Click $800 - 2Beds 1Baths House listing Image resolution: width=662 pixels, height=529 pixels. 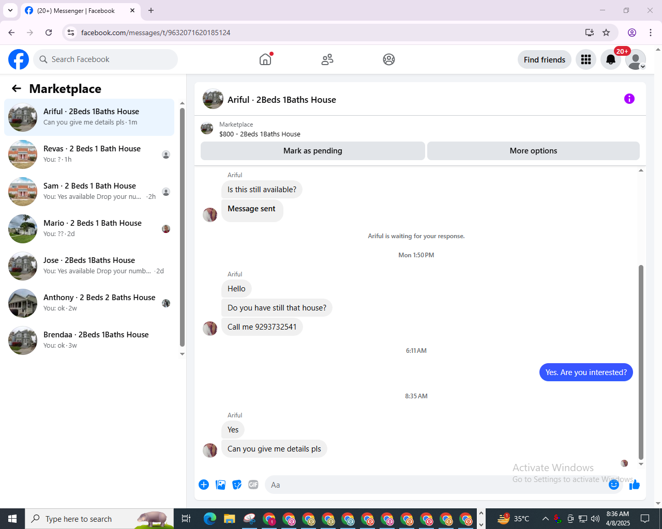[260, 134]
